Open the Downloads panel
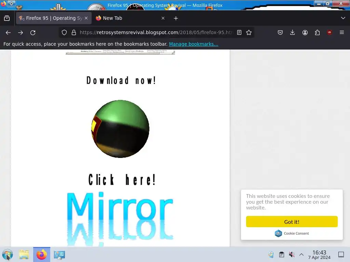 pyautogui.click(x=293, y=32)
